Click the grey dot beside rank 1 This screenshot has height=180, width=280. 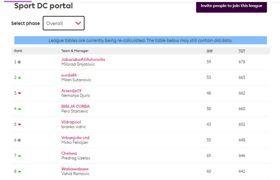click(19, 62)
